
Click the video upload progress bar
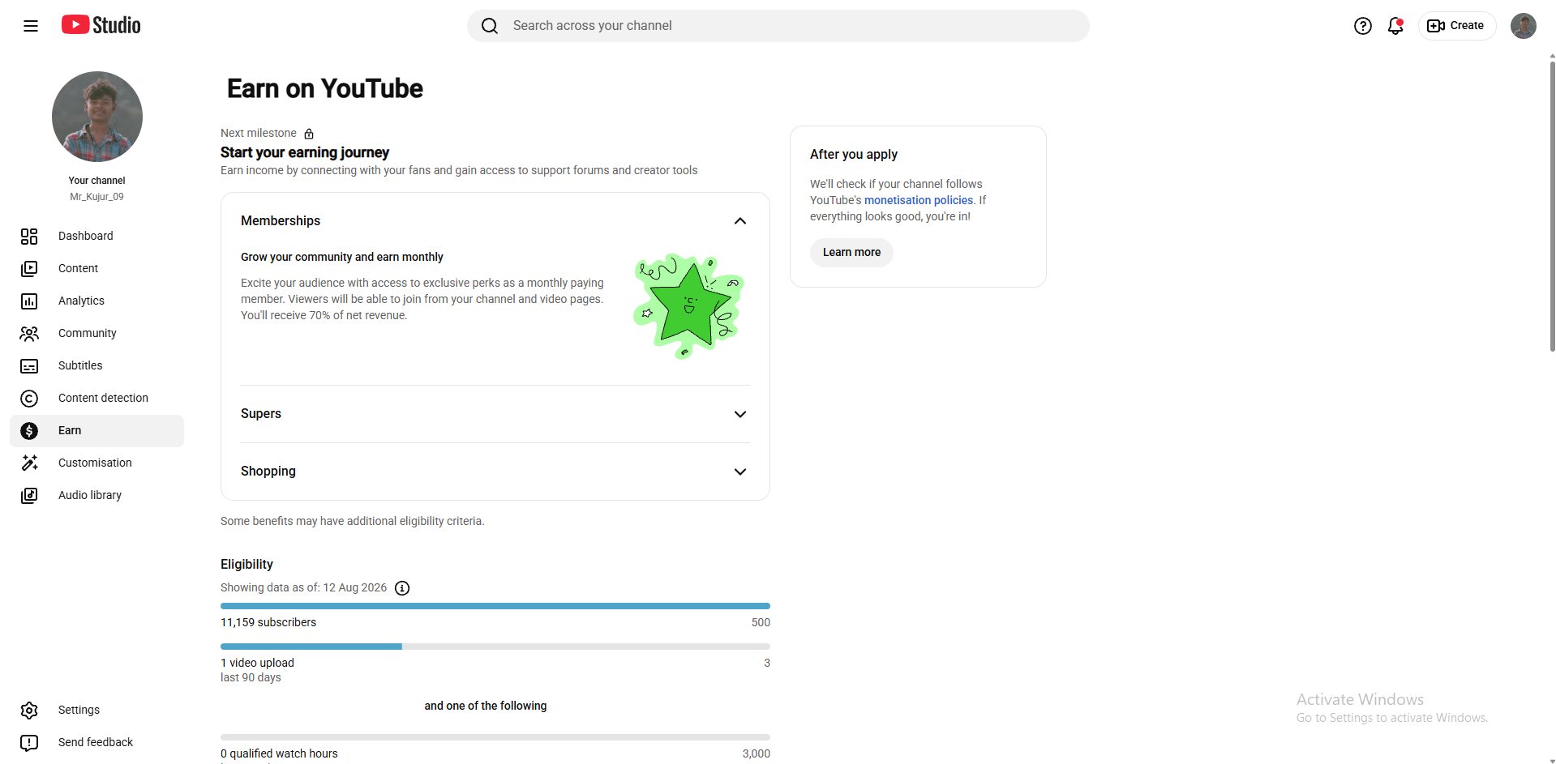click(495, 647)
